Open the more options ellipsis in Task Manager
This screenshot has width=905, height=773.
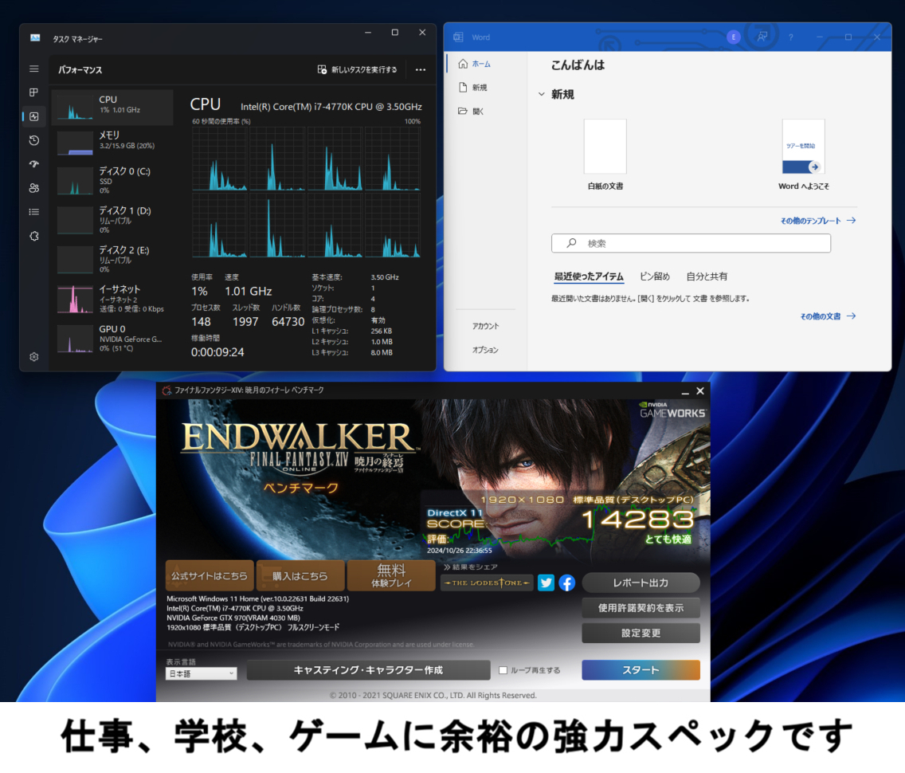[x=420, y=70]
